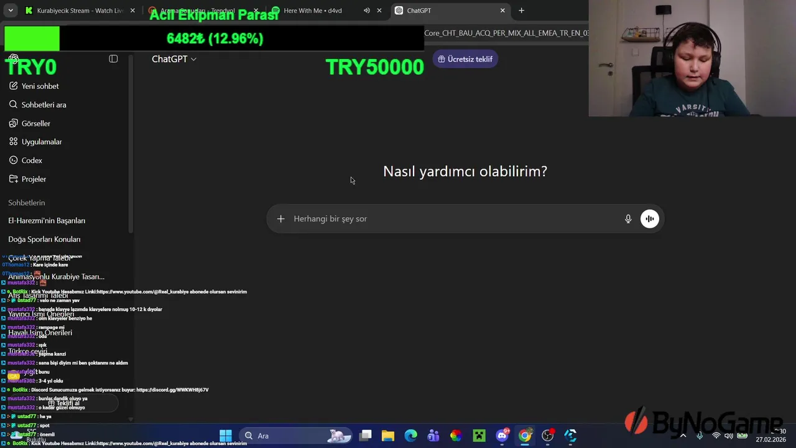Click the system tray microphone icon
Screen dimensions: 796x448
click(700, 436)
